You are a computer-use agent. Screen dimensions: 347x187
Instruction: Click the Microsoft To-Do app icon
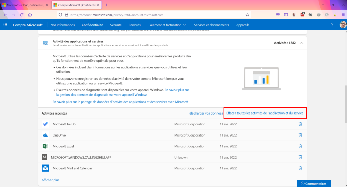click(45, 124)
